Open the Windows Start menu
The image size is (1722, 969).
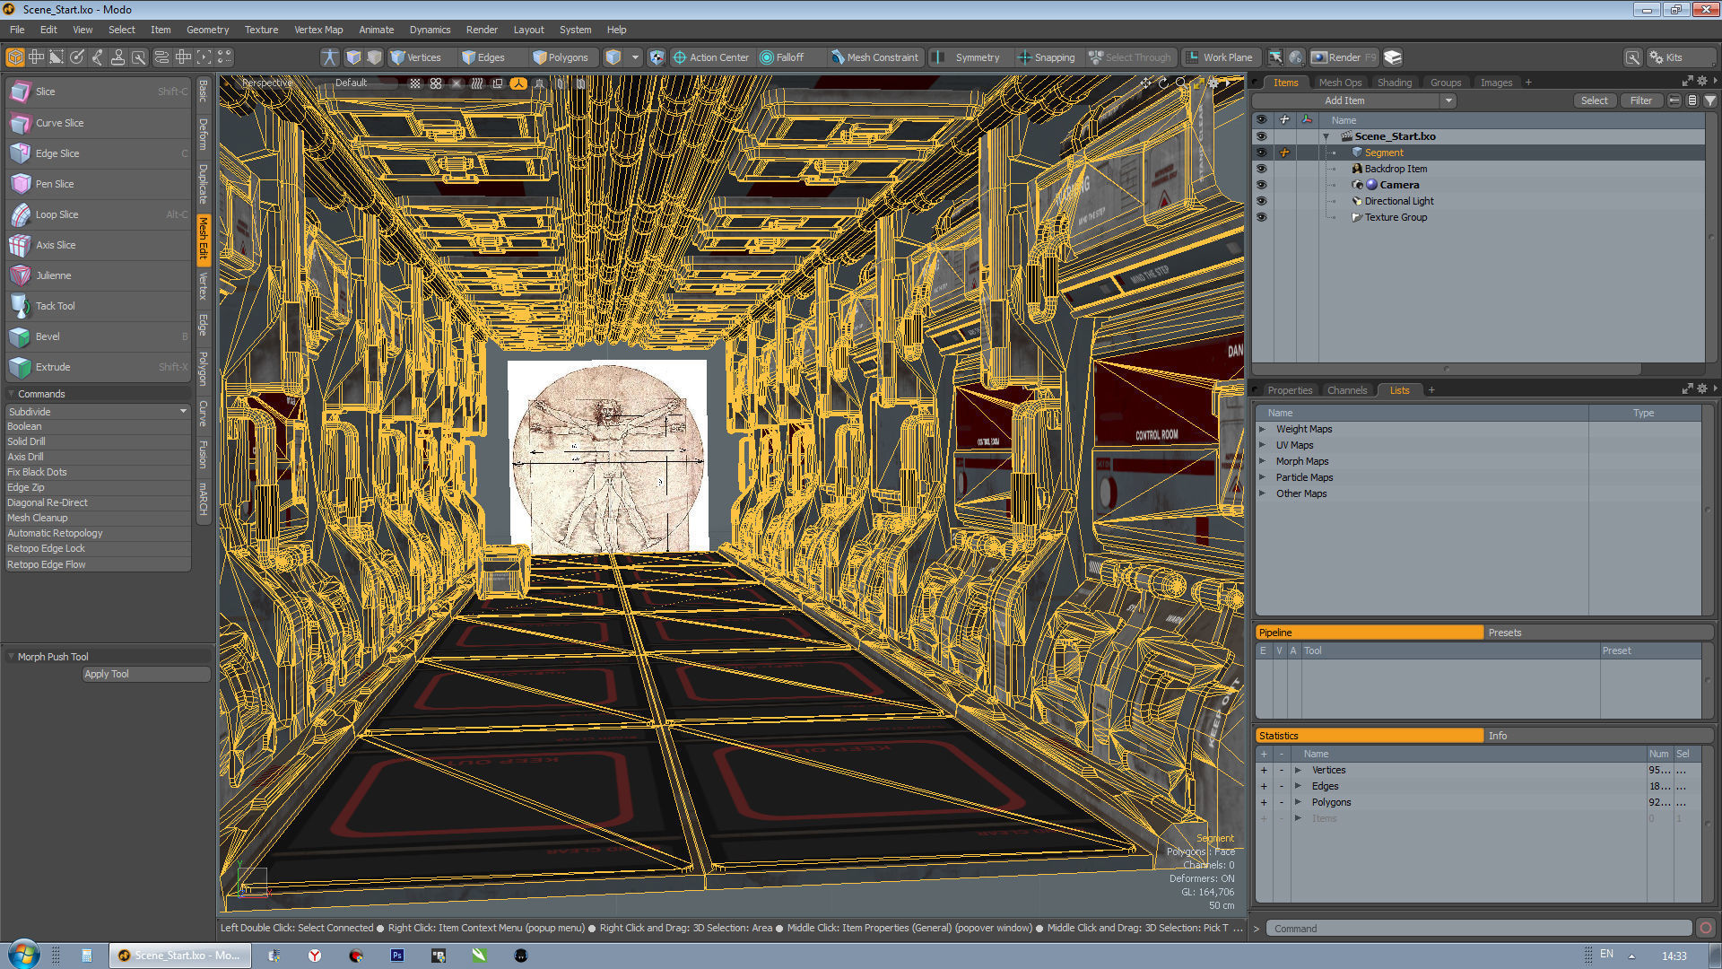pyautogui.click(x=23, y=955)
